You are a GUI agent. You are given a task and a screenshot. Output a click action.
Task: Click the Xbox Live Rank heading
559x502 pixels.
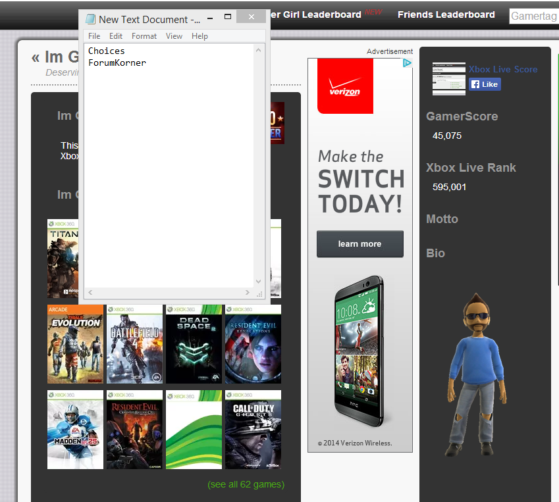[471, 168]
